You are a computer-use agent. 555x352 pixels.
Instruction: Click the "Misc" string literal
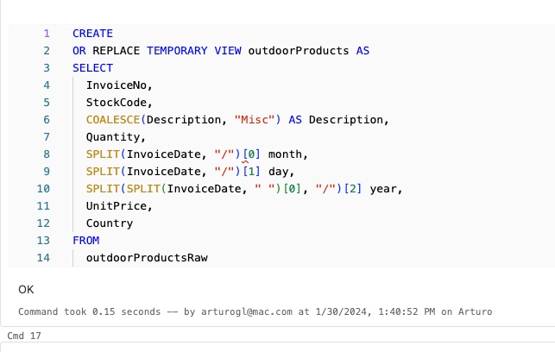254,120
